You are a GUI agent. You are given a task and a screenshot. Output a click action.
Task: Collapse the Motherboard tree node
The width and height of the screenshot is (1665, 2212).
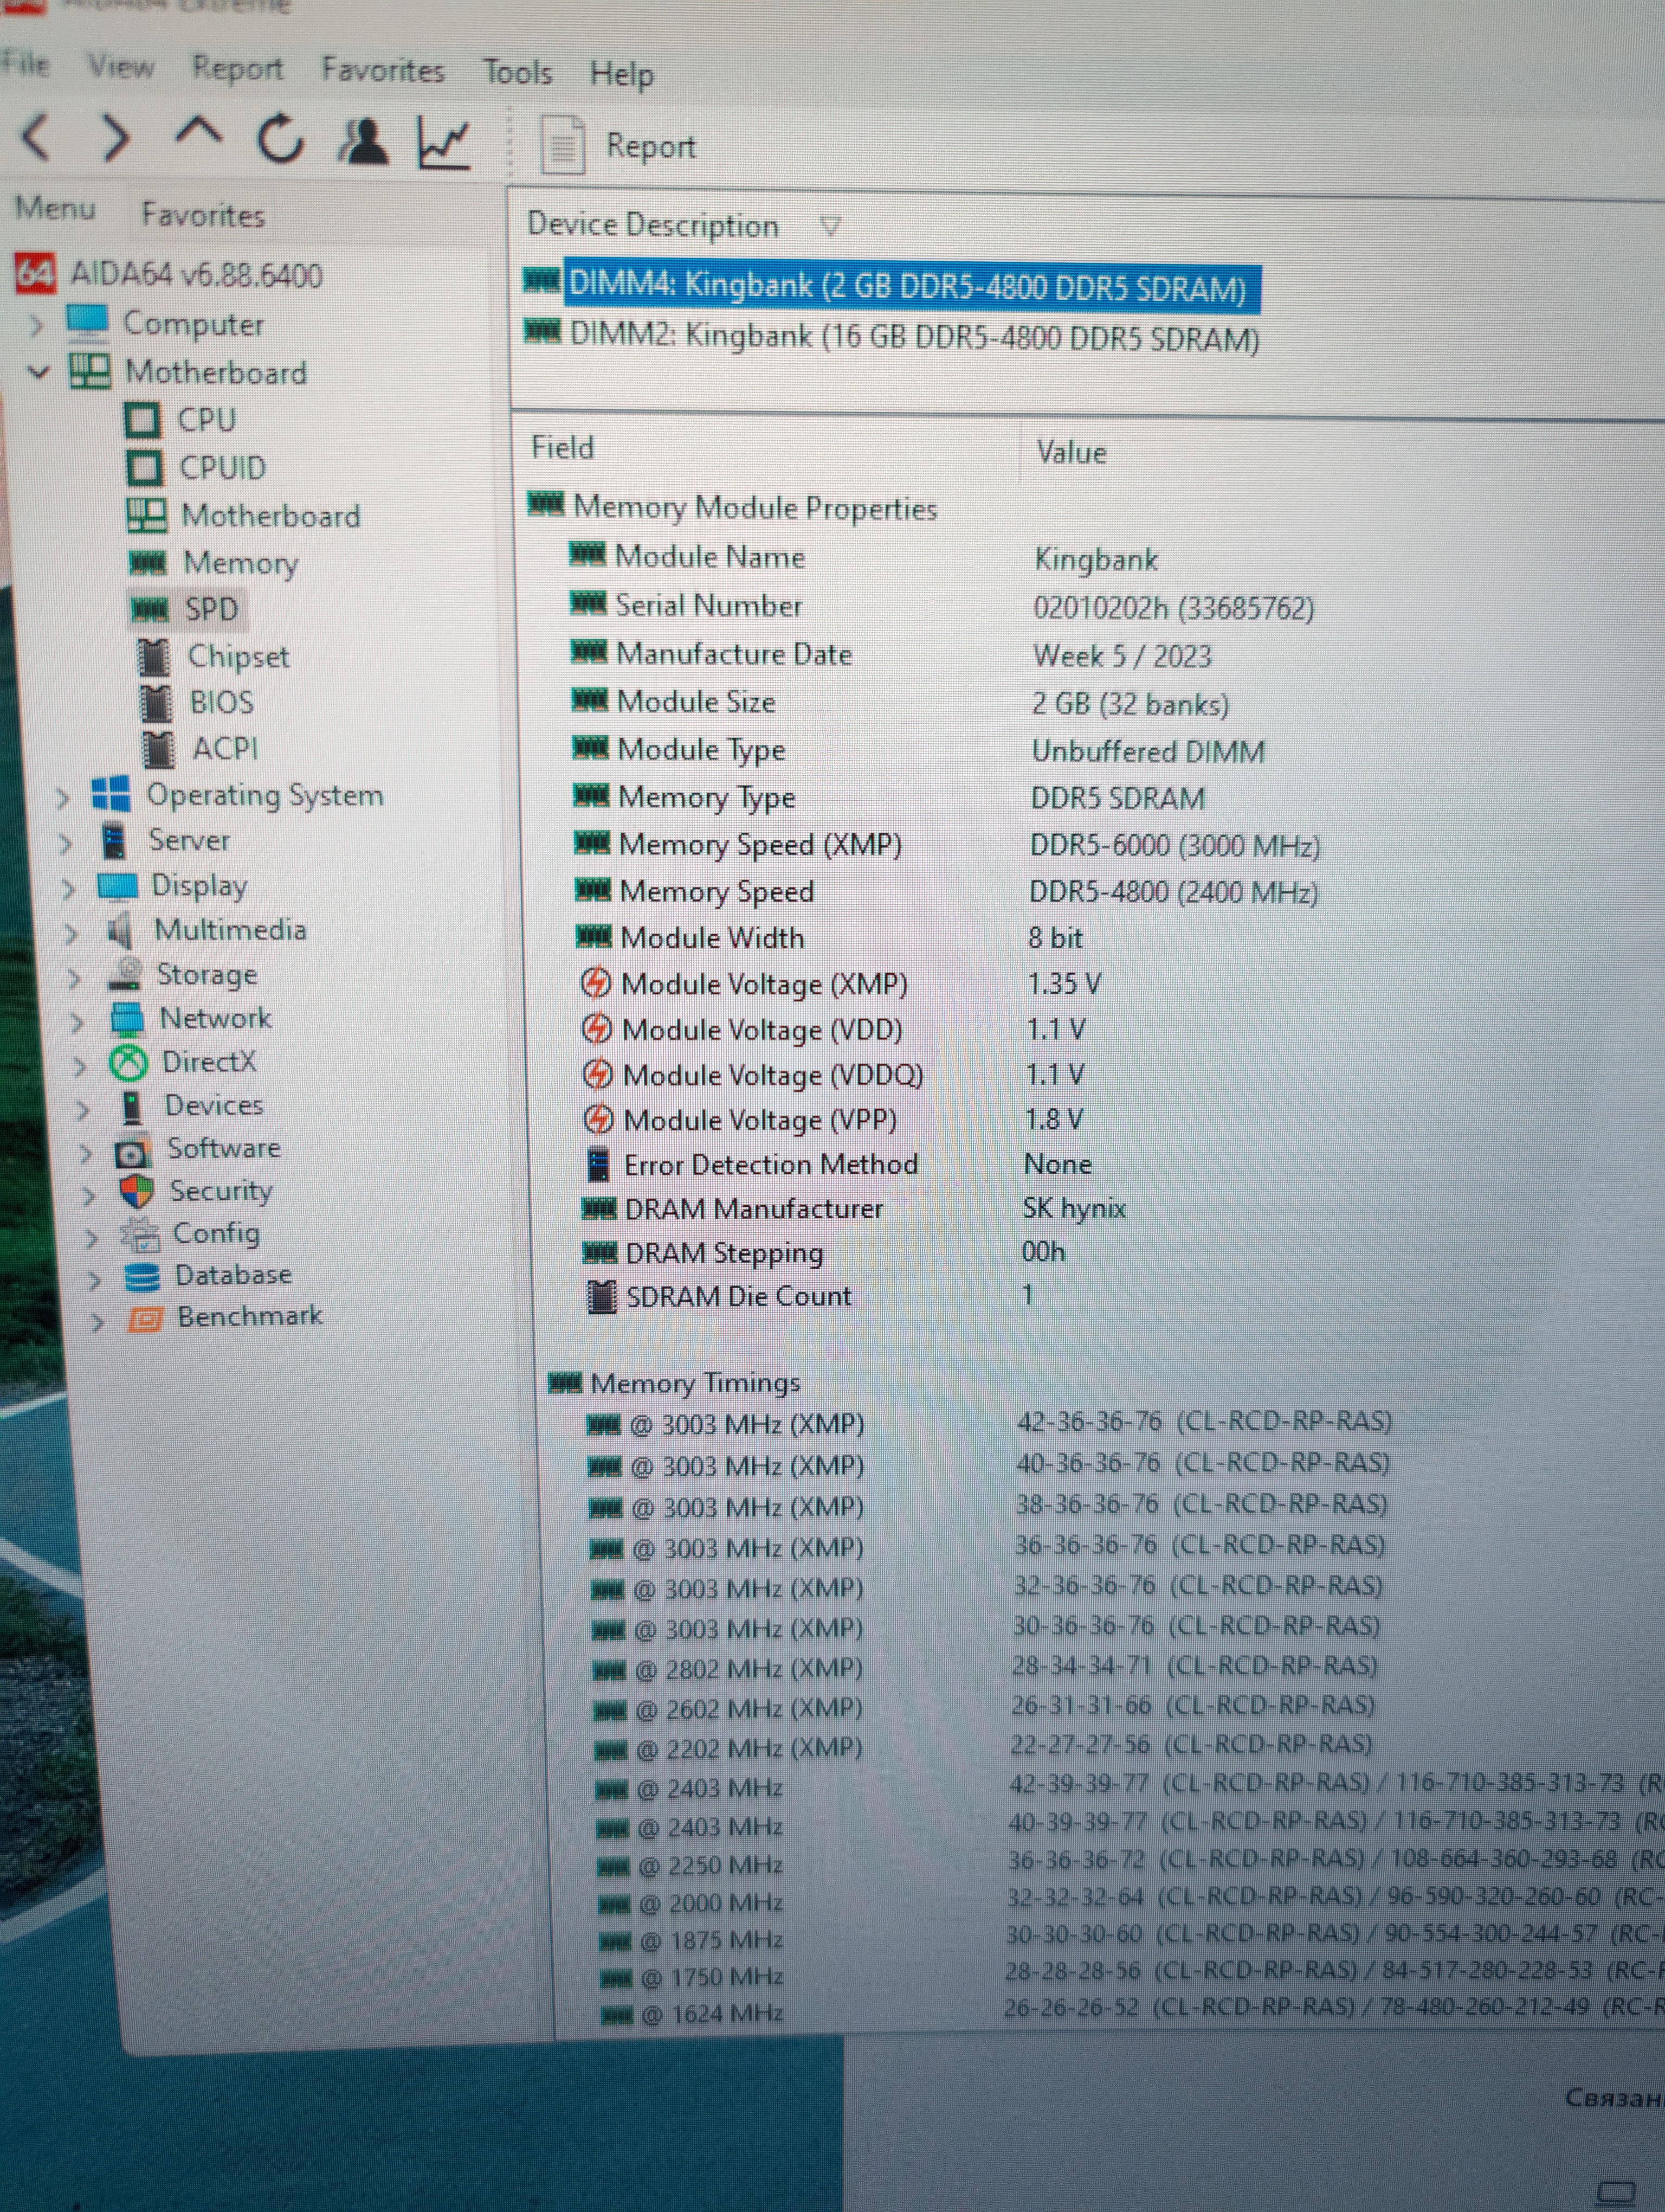tap(38, 373)
